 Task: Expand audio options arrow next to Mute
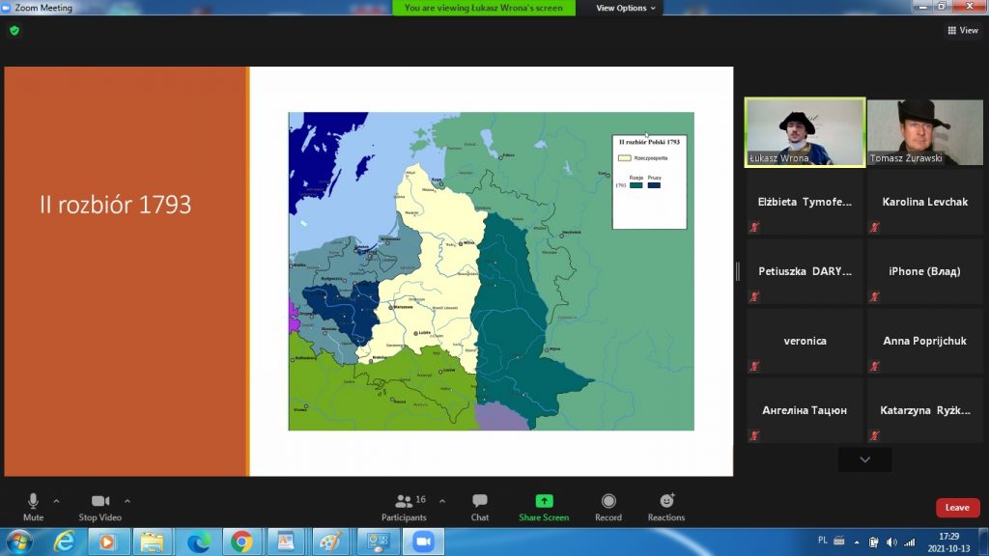pyautogui.click(x=56, y=501)
